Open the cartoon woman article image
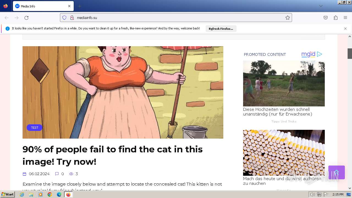Image resolution: width=352 pixels, height=198 pixels. coord(123,92)
